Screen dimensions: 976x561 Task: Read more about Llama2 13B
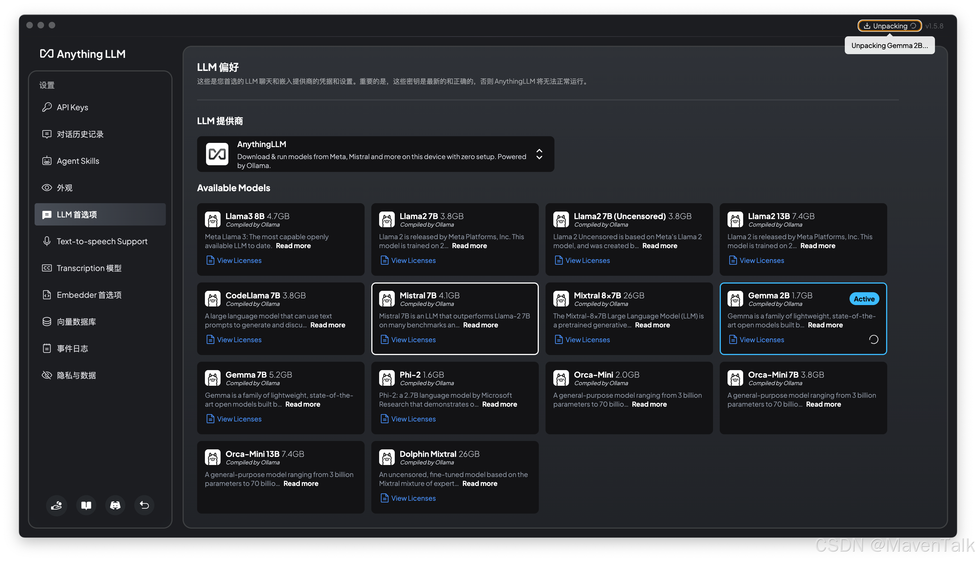pyautogui.click(x=818, y=246)
